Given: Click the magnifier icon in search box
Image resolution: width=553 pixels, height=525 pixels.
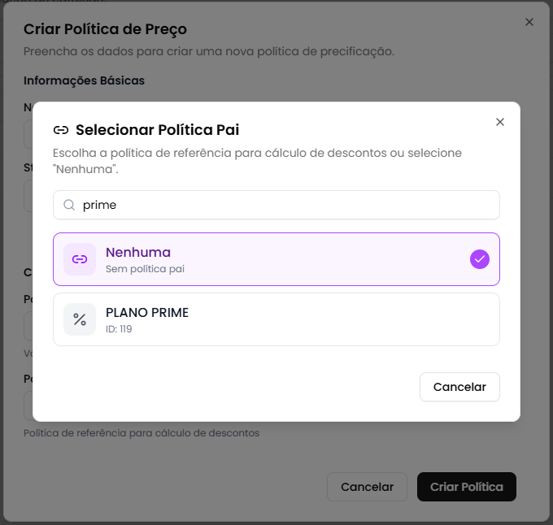Looking at the screenshot, I should pos(69,206).
